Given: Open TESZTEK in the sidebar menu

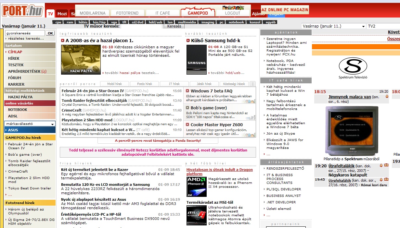Looking at the screenshot, I should pyautogui.click(x=30, y=65).
